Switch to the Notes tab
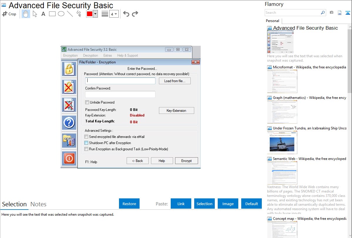The width and height of the screenshot is (352, 238). pyautogui.click(x=38, y=204)
